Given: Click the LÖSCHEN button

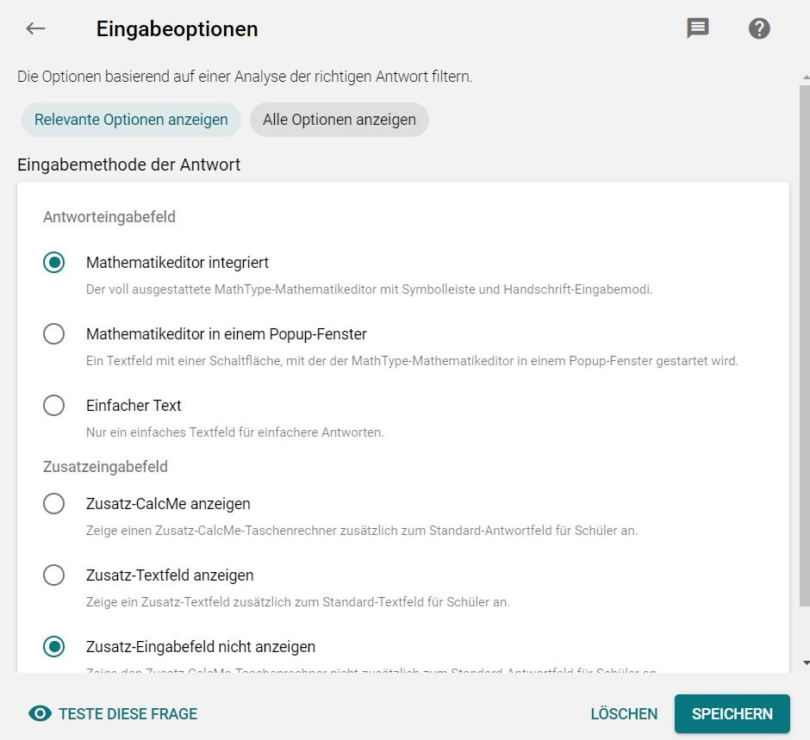Looking at the screenshot, I should (623, 713).
